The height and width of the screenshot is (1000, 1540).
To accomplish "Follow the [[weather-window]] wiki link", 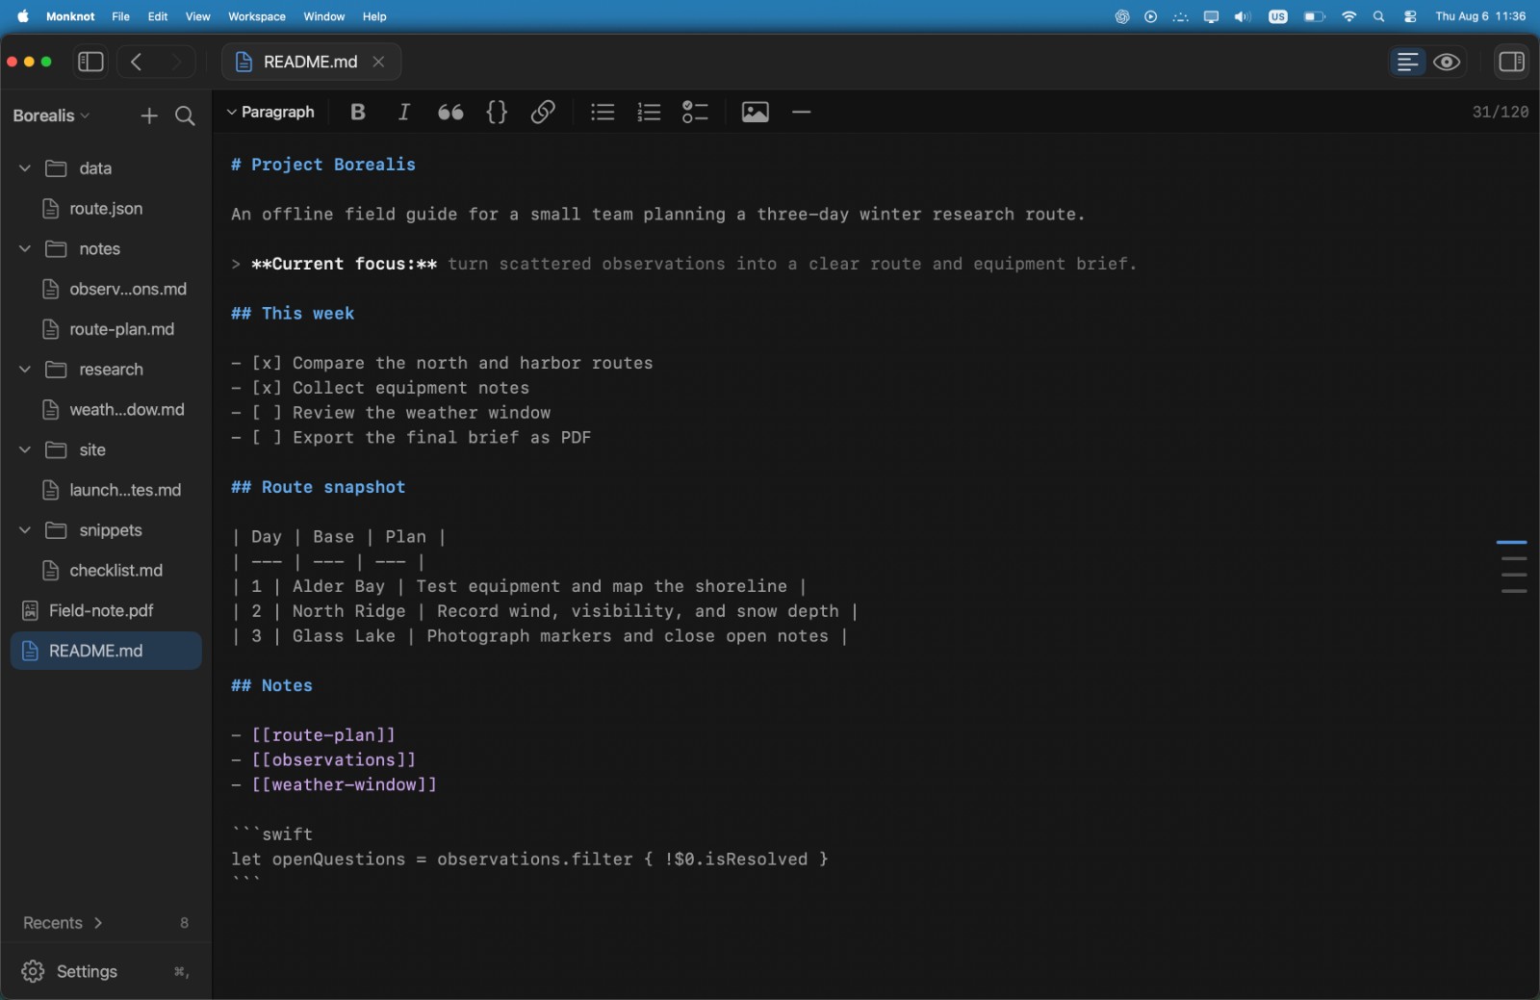I will (x=345, y=785).
